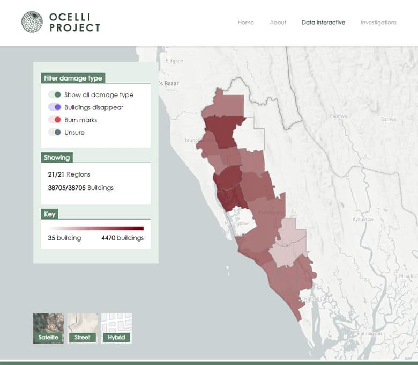Go to the About page
The width and height of the screenshot is (418, 365).
pyautogui.click(x=278, y=23)
